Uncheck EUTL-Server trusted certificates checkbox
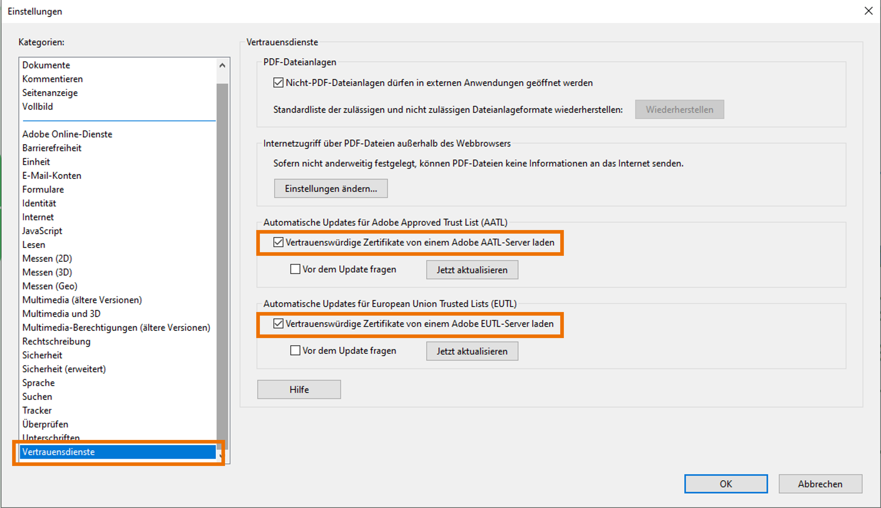Screen dimensions: 881x508 [x=278, y=324]
